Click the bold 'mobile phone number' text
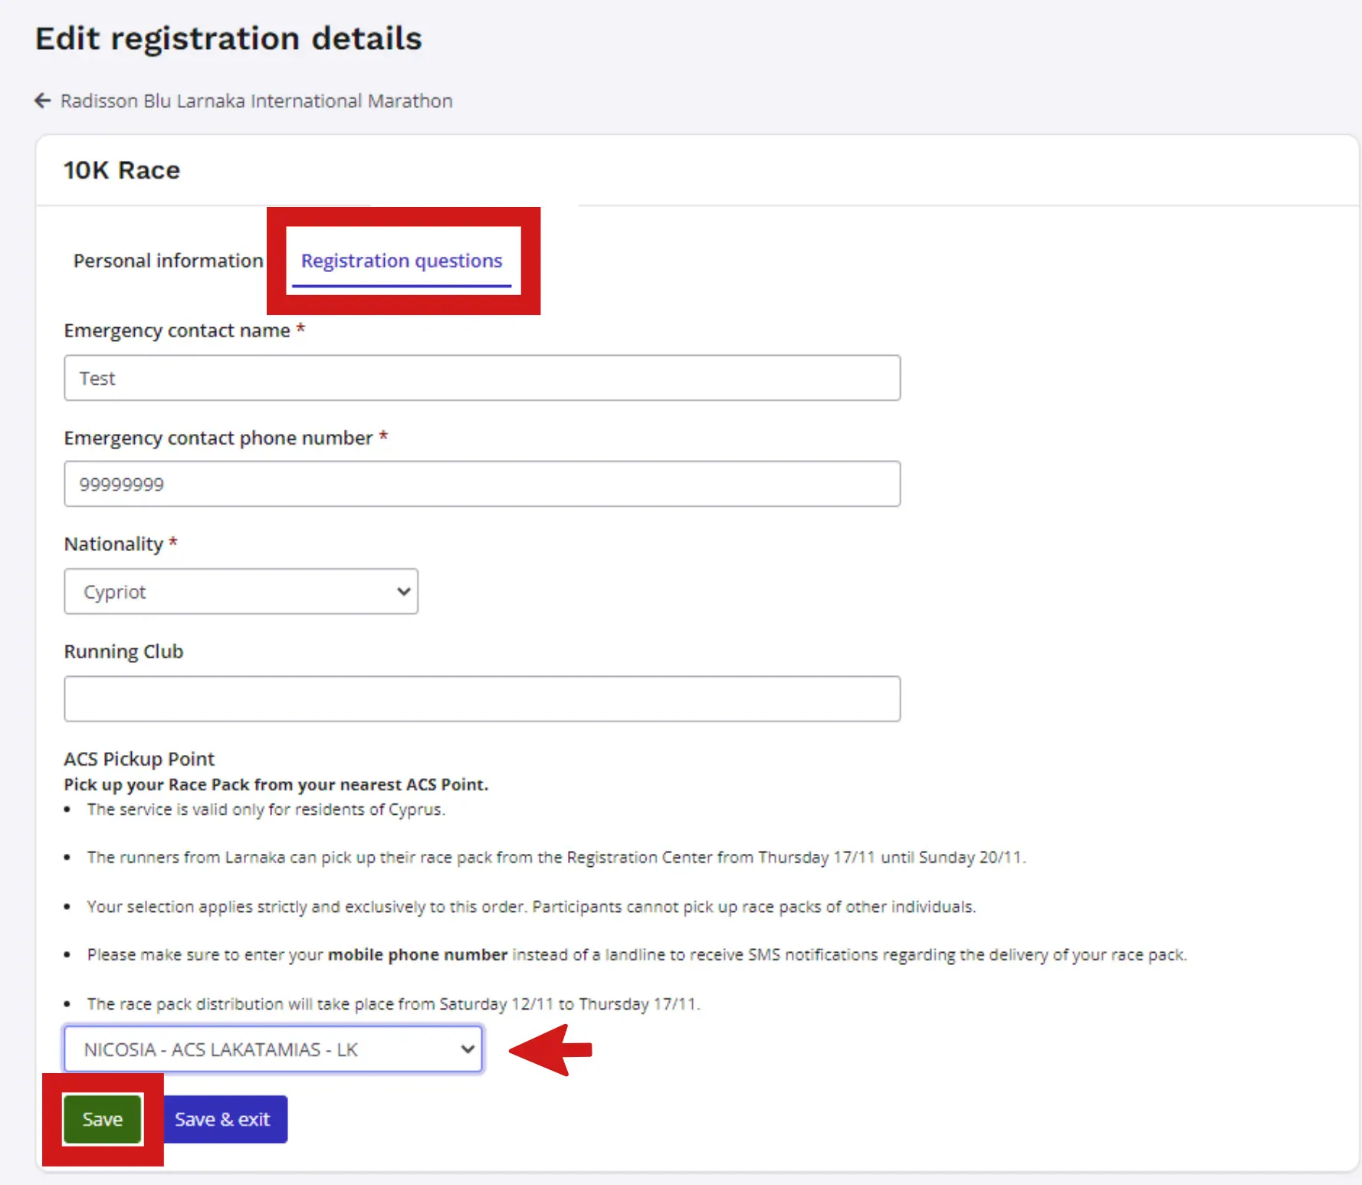Image resolution: width=1362 pixels, height=1185 pixels. click(x=418, y=955)
